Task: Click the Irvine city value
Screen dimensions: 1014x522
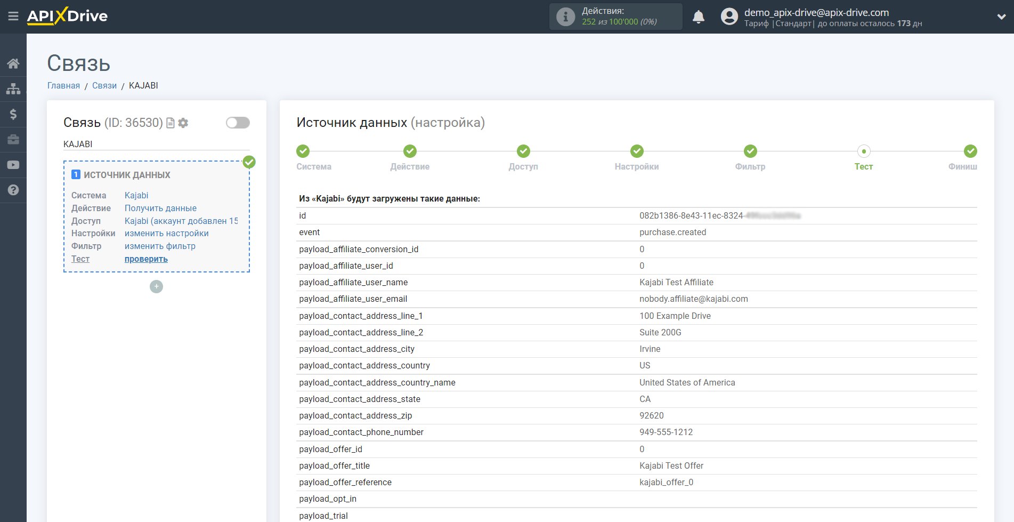Action: [650, 349]
